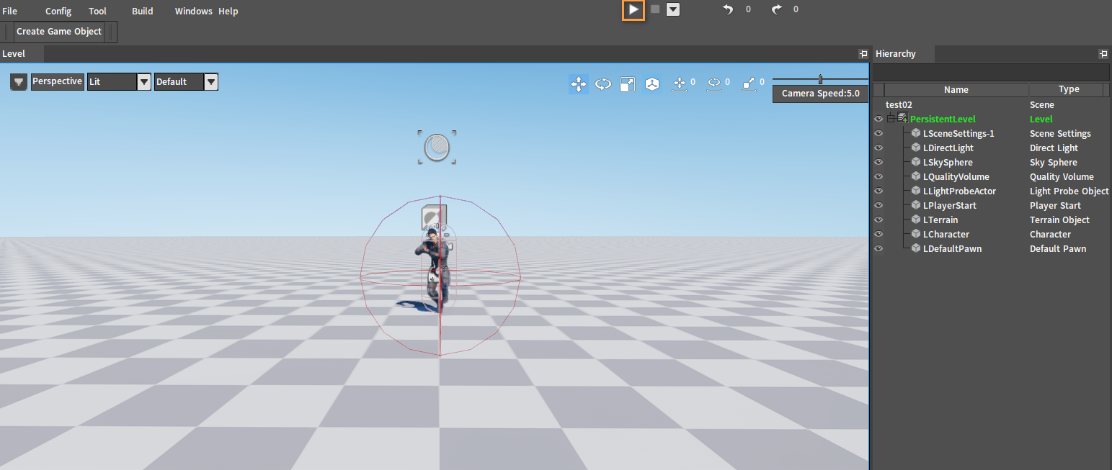The width and height of the screenshot is (1112, 470).
Task: Click the camera speed slider handle
Action: (x=820, y=79)
